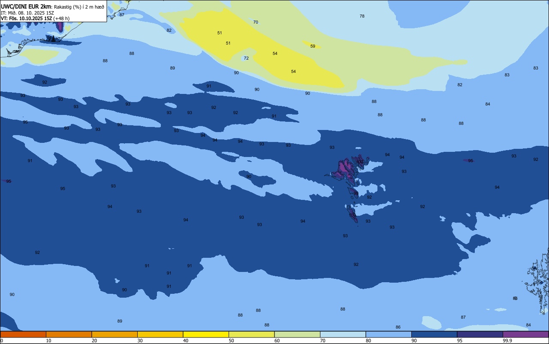The width and height of the screenshot is (549, 344).
Task: Click the 40–50 bright yellow legend swatch
Action: click(x=206, y=334)
